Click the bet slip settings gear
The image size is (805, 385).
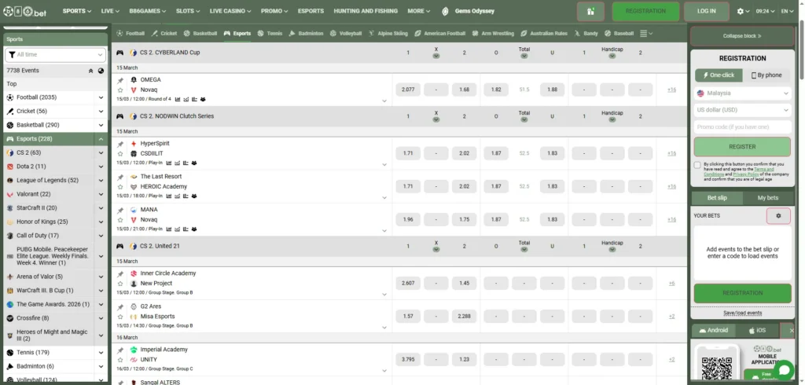tap(778, 216)
